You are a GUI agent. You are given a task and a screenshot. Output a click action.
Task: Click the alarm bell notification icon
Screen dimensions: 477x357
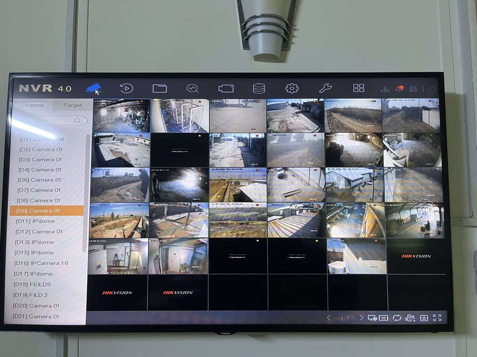click(x=399, y=89)
